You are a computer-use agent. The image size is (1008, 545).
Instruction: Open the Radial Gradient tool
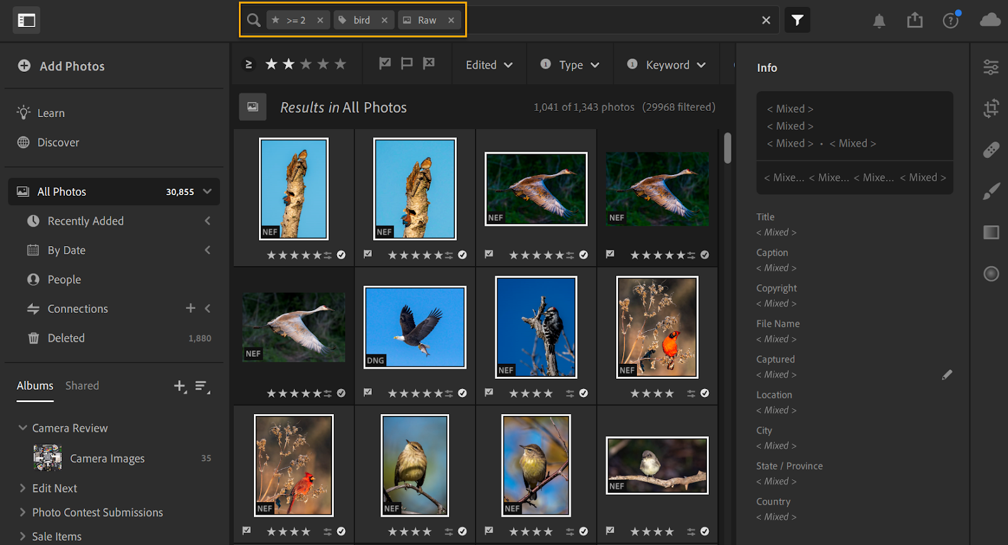point(991,274)
